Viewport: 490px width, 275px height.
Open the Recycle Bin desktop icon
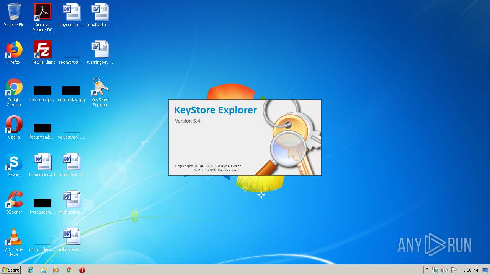click(14, 15)
